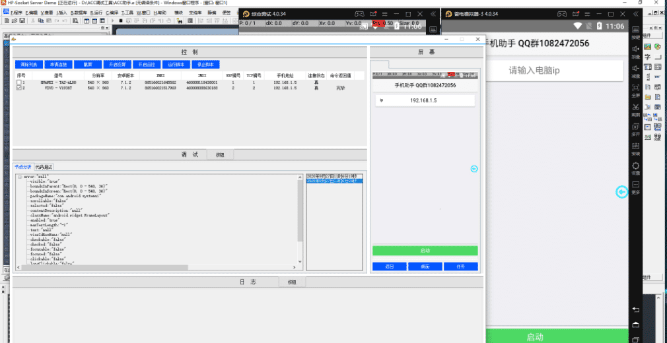Click the scroll-down arrow of the node tree scrollbar
This screenshot has height=343, width=667.
tap(300, 261)
